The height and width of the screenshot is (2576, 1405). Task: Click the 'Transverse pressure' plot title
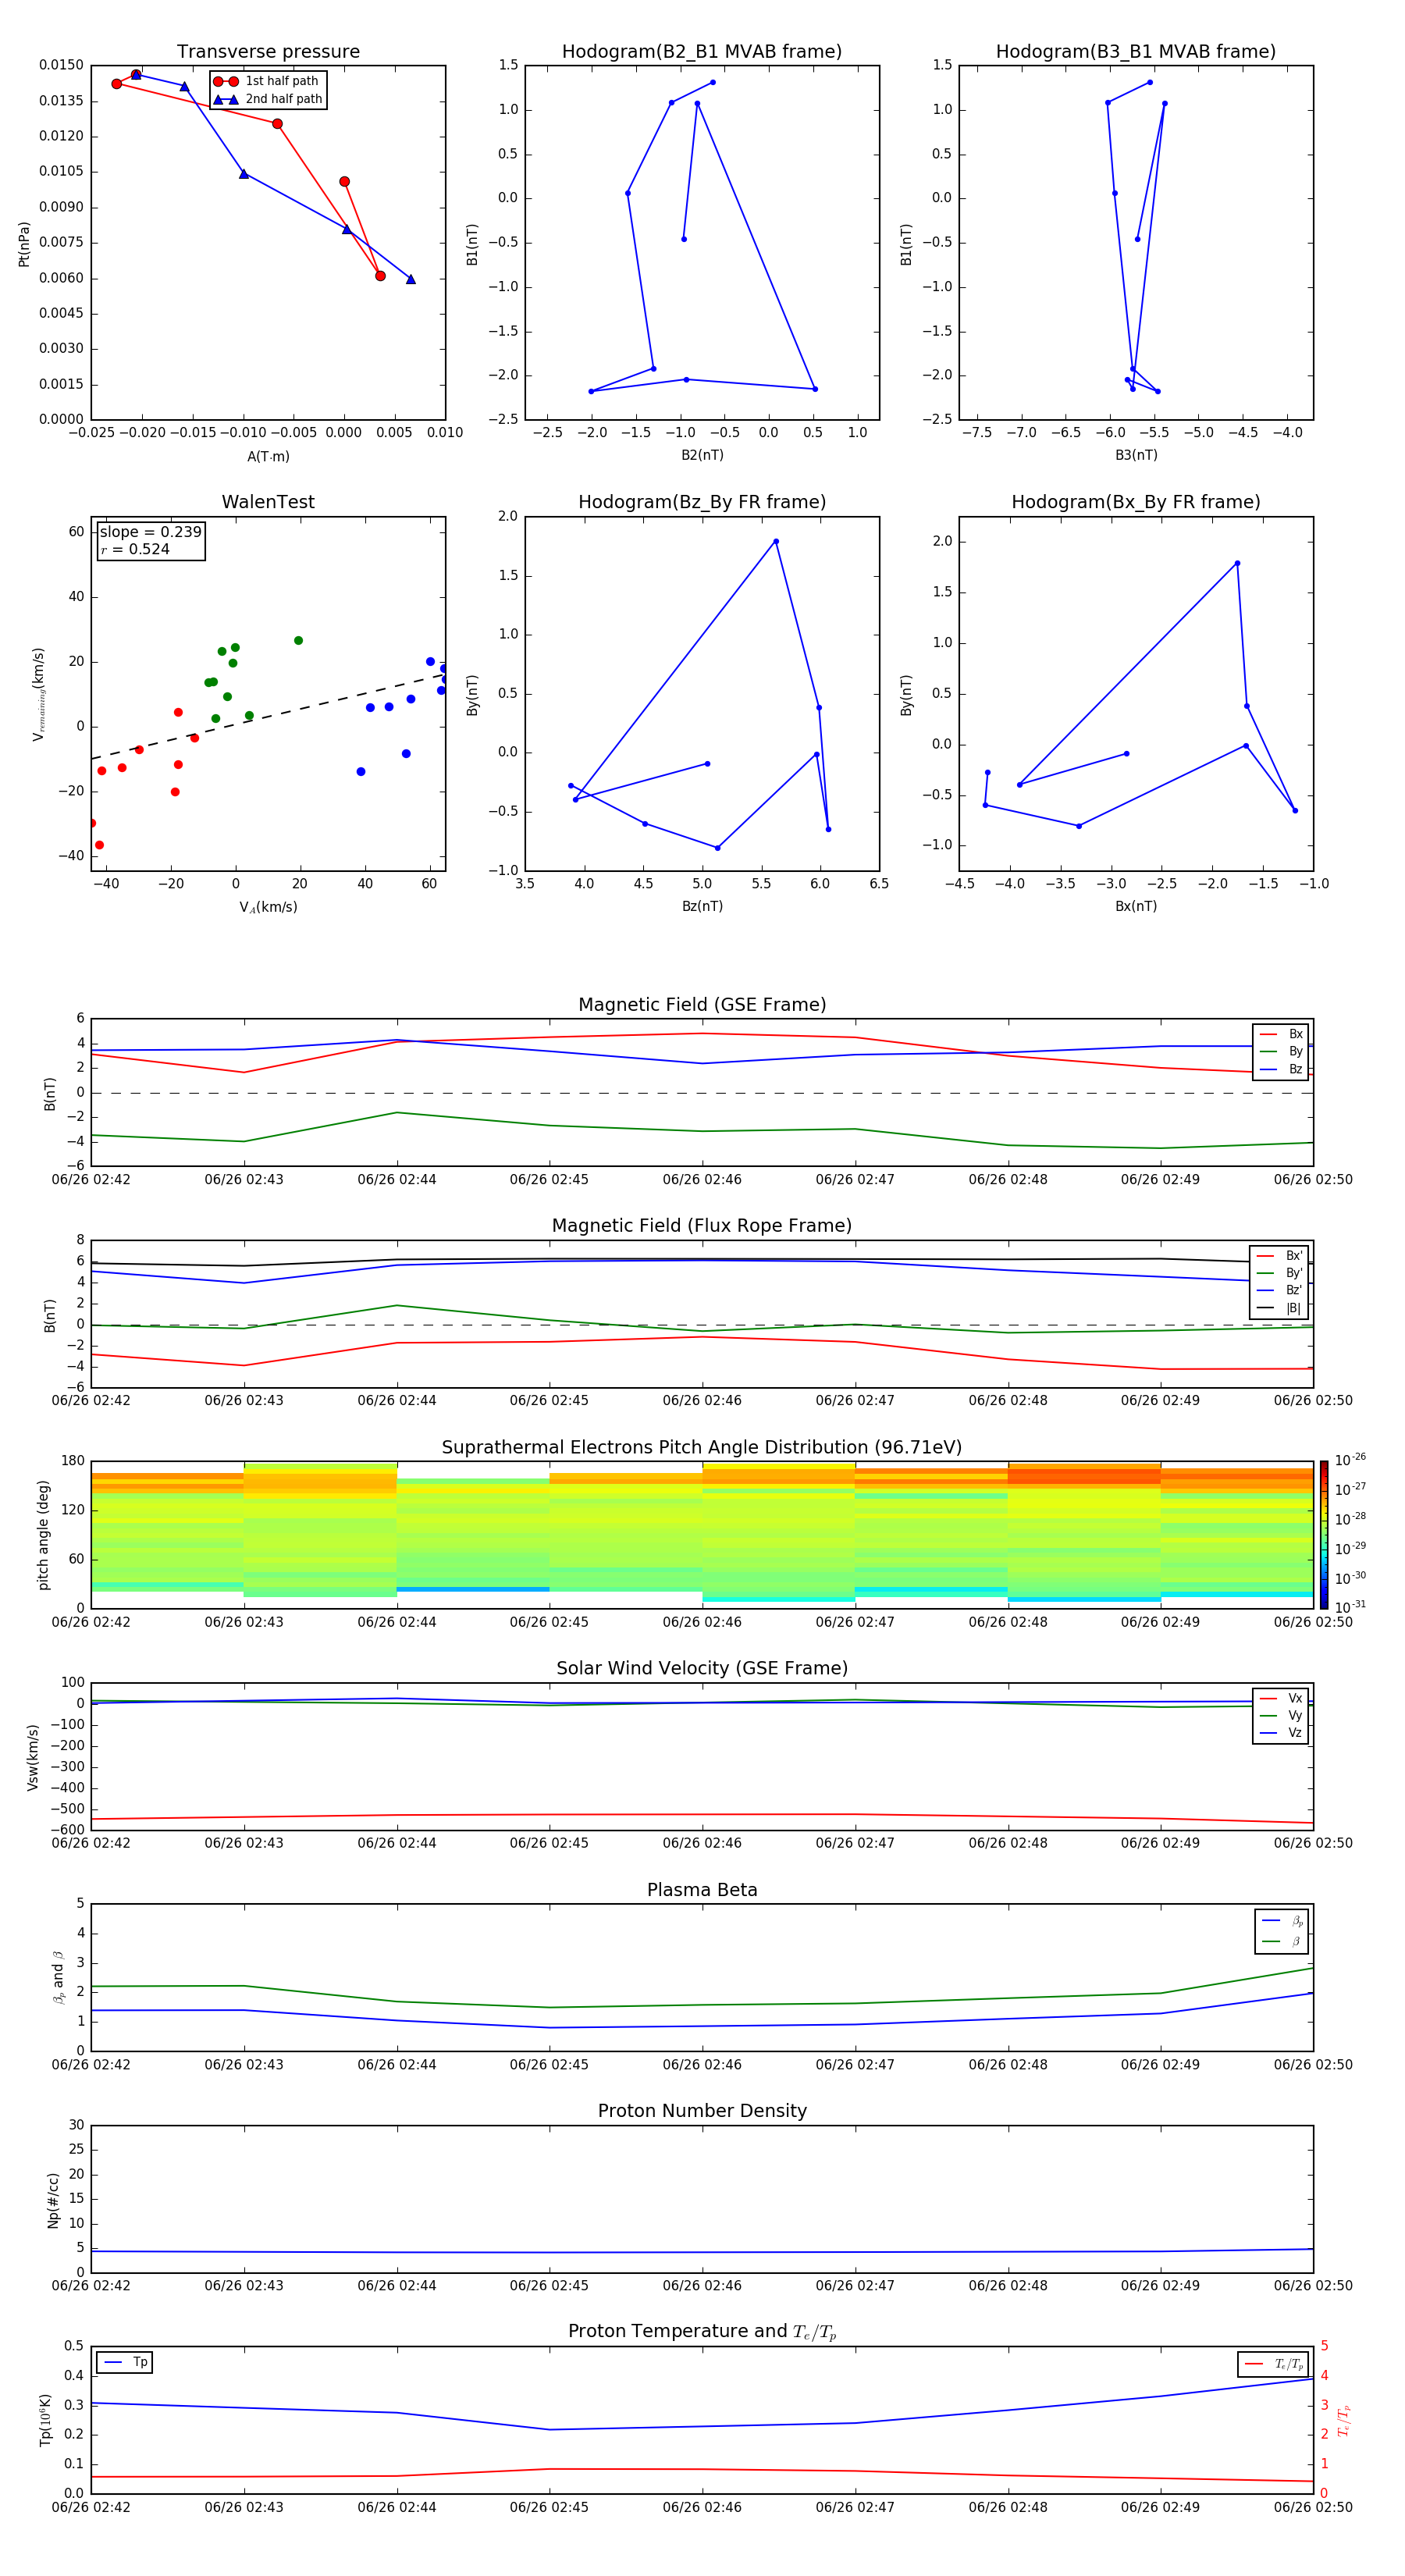point(268,52)
